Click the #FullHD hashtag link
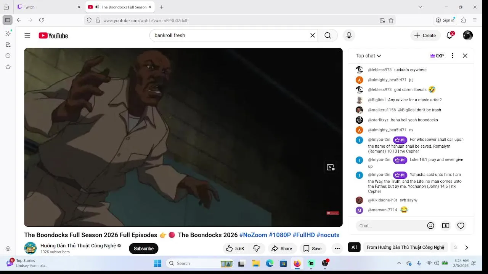The image size is (488, 274). click(303, 235)
